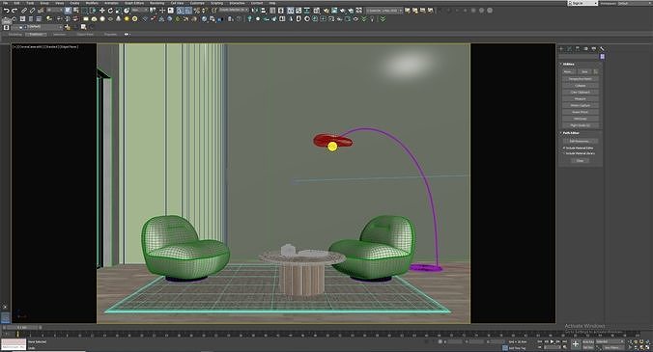The height and width of the screenshot is (352, 653).
Task: Toggle Spinner Snap on main toolbar
Action: tap(205, 11)
